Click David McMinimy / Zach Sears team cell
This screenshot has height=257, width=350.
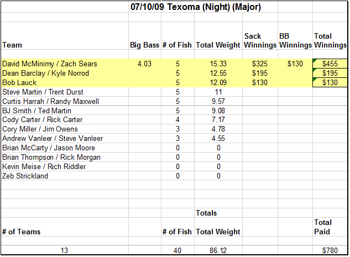coord(65,64)
